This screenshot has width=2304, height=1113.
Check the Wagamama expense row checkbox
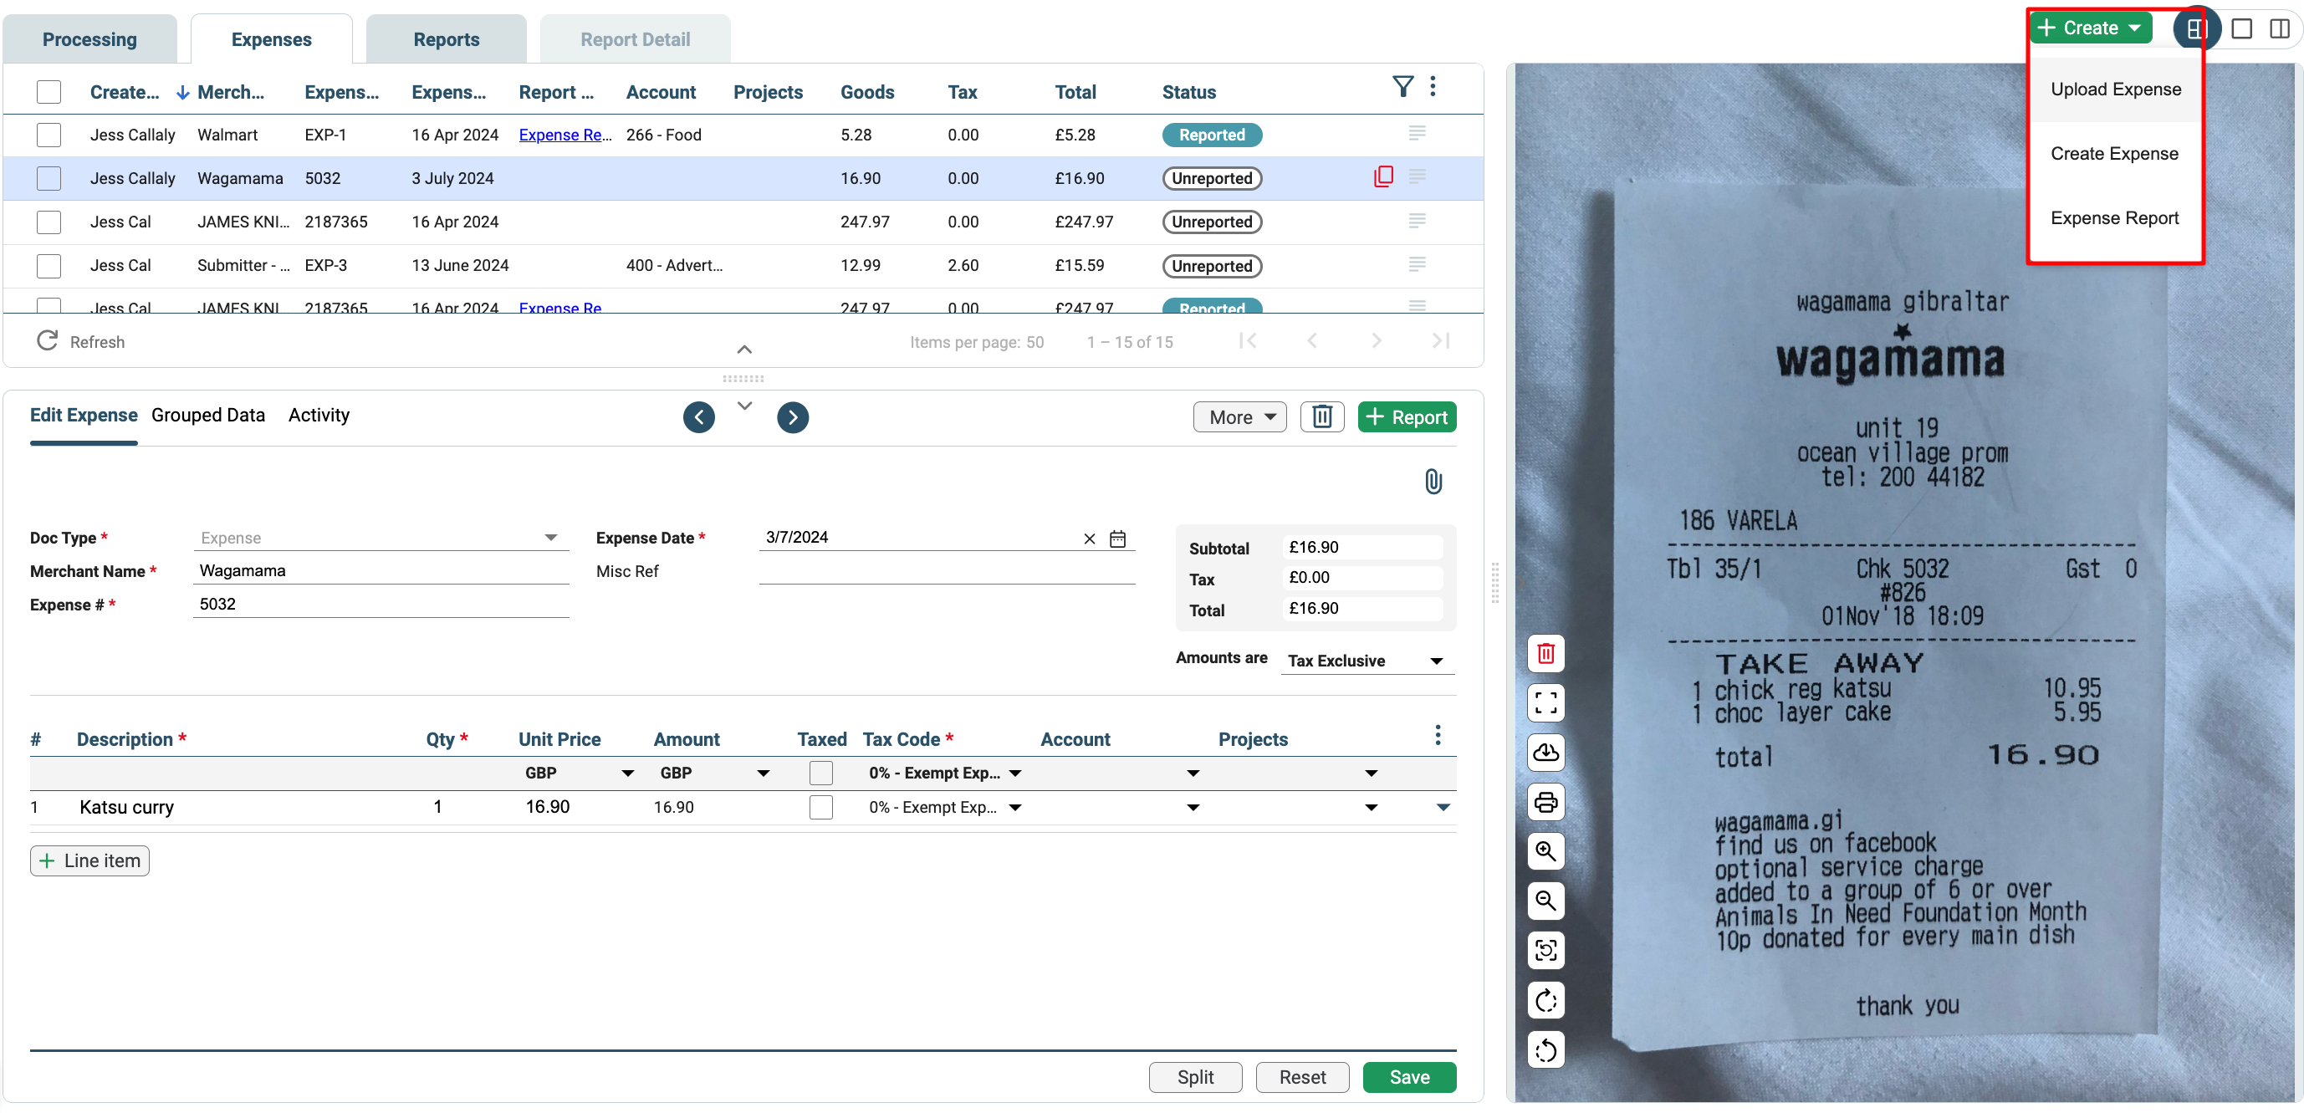point(49,178)
